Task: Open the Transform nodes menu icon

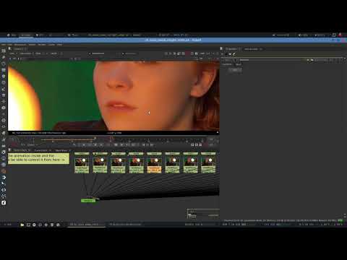Action: click(4, 101)
